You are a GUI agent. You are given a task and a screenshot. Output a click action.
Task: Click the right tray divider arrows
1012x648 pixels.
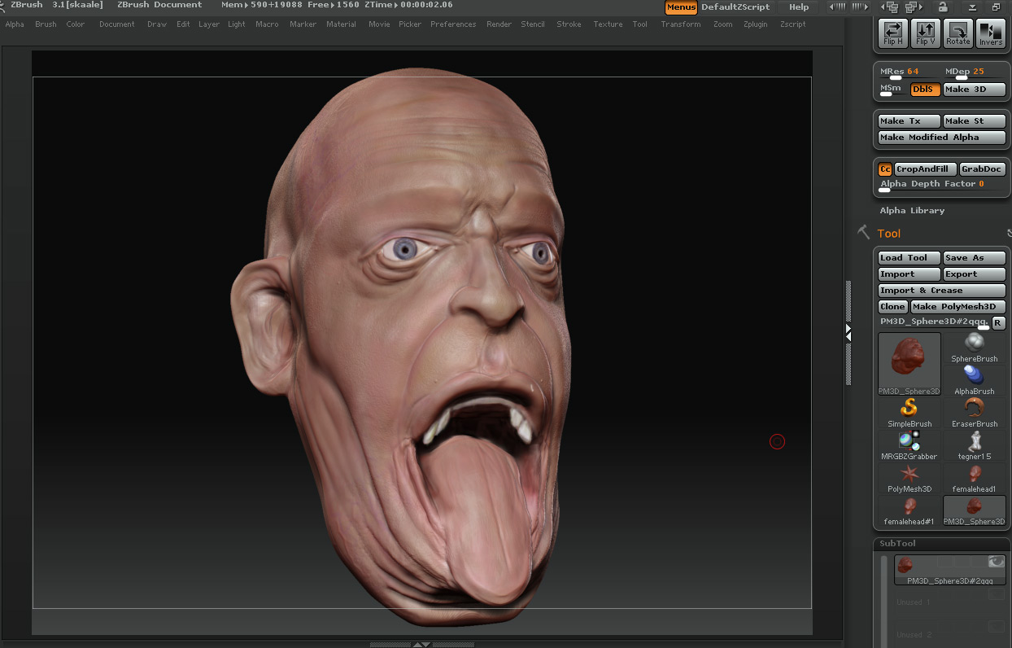(x=847, y=332)
